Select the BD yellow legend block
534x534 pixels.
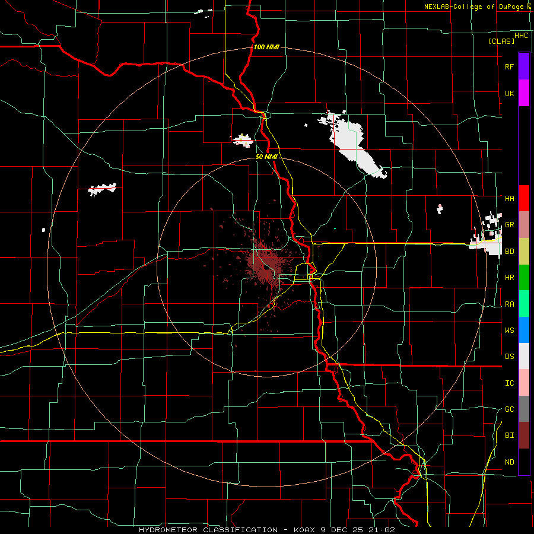click(524, 252)
